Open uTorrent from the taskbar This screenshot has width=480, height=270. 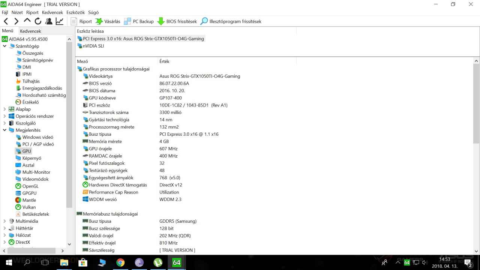coord(158,262)
